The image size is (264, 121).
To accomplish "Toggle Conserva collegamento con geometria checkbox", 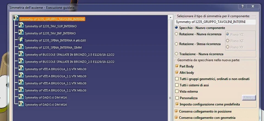I will (x=176, y=117).
